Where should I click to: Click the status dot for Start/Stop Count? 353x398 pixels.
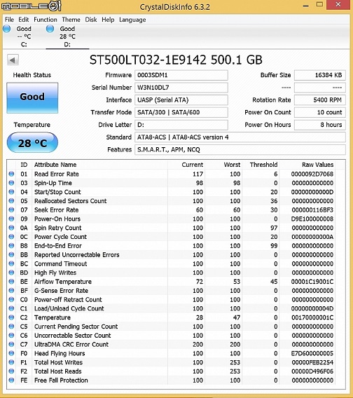tap(11, 192)
